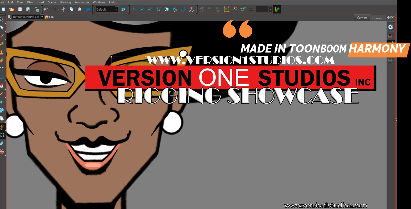
Task: Expand the Undo history arrow
Action: click(x=50, y=9)
